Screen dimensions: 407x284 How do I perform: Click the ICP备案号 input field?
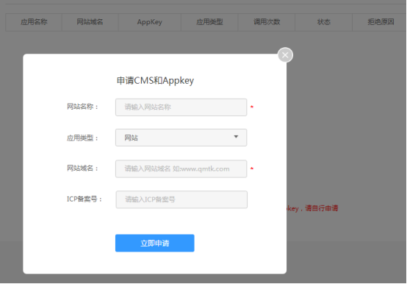[181, 199]
